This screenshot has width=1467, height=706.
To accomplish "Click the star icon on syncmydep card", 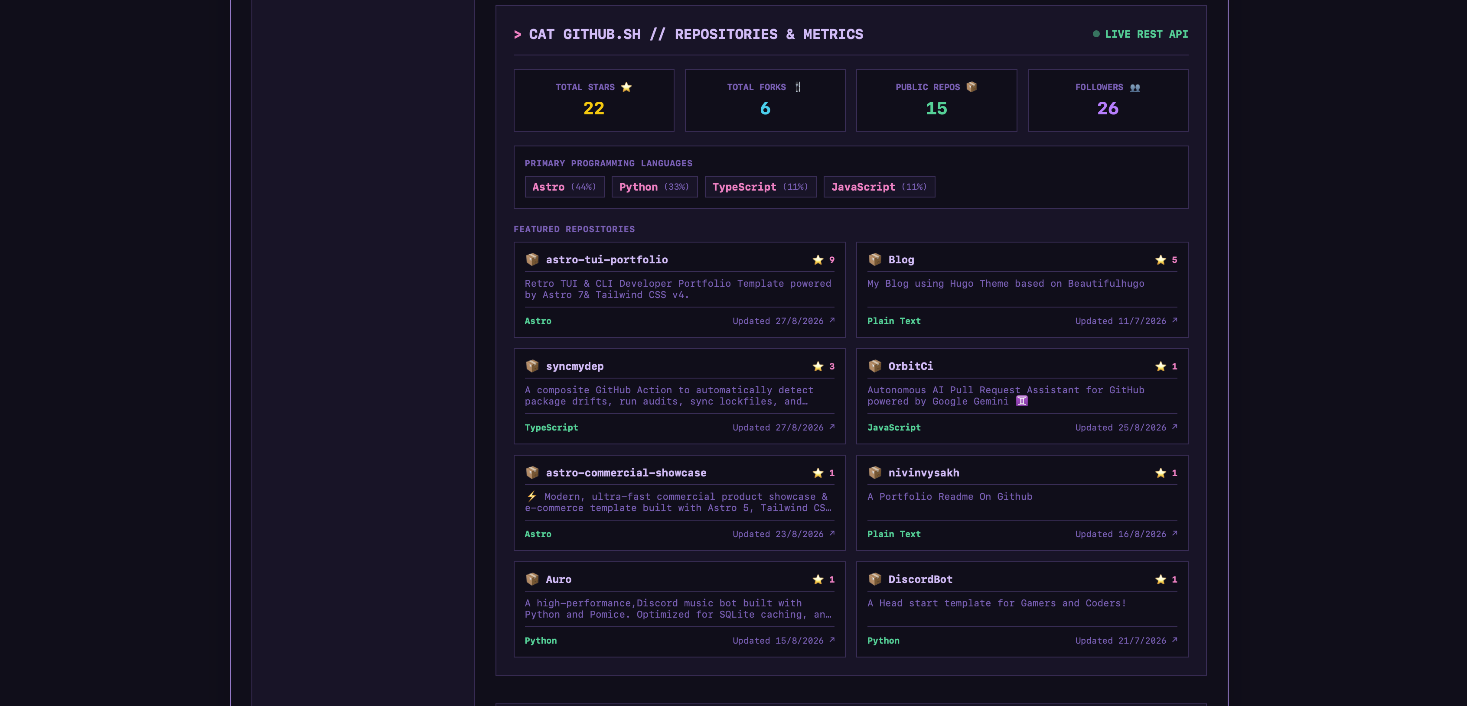I will click(818, 366).
